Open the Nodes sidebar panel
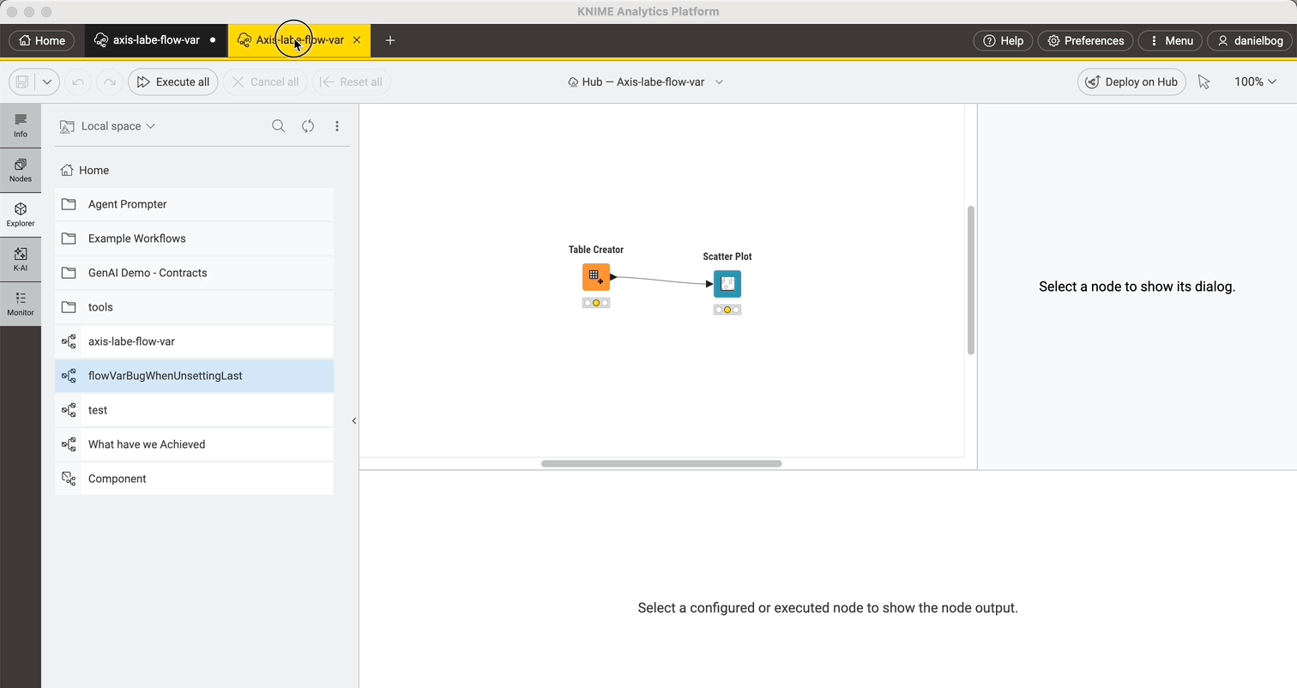The image size is (1297, 688). click(21, 170)
